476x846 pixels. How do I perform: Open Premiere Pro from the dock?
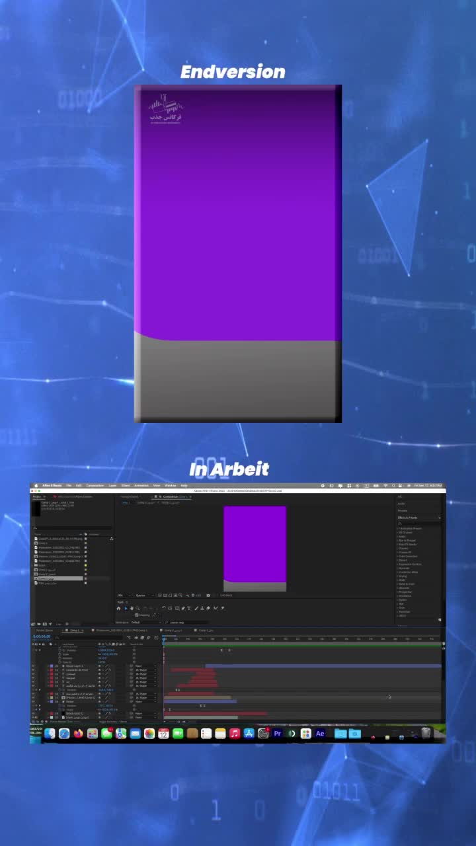(x=278, y=734)
